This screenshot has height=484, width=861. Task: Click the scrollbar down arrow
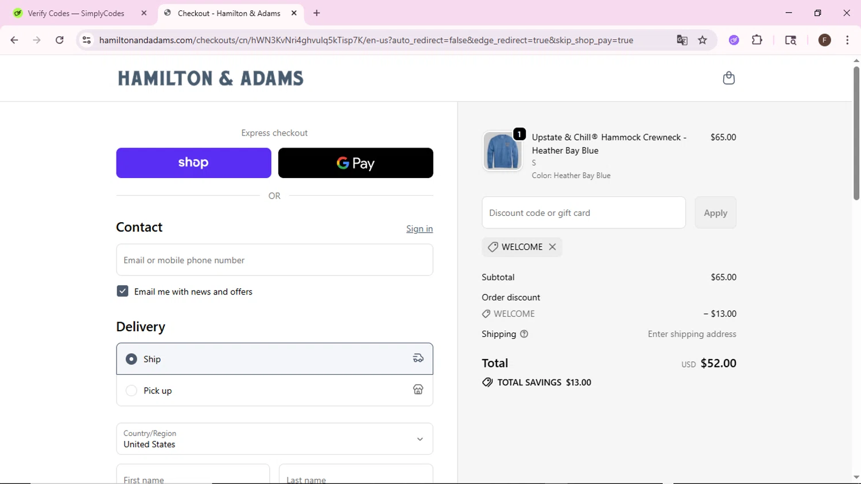[x=856, y=478]
